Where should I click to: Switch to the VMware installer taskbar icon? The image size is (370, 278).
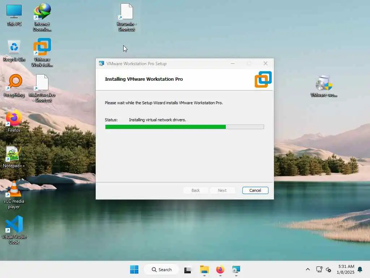[236, 269]
